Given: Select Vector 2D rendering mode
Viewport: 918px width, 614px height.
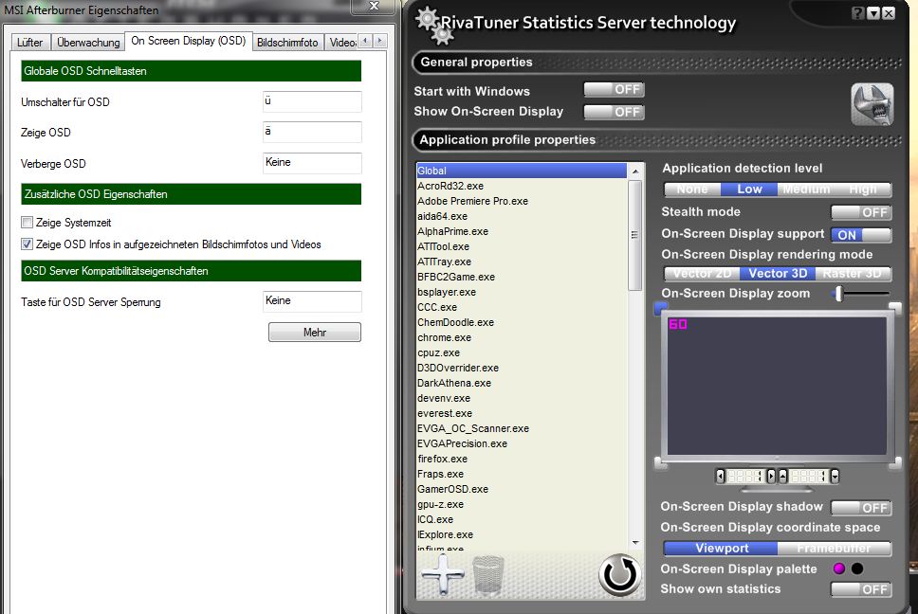Looking at the screenshot, I should tap(702, 273).
